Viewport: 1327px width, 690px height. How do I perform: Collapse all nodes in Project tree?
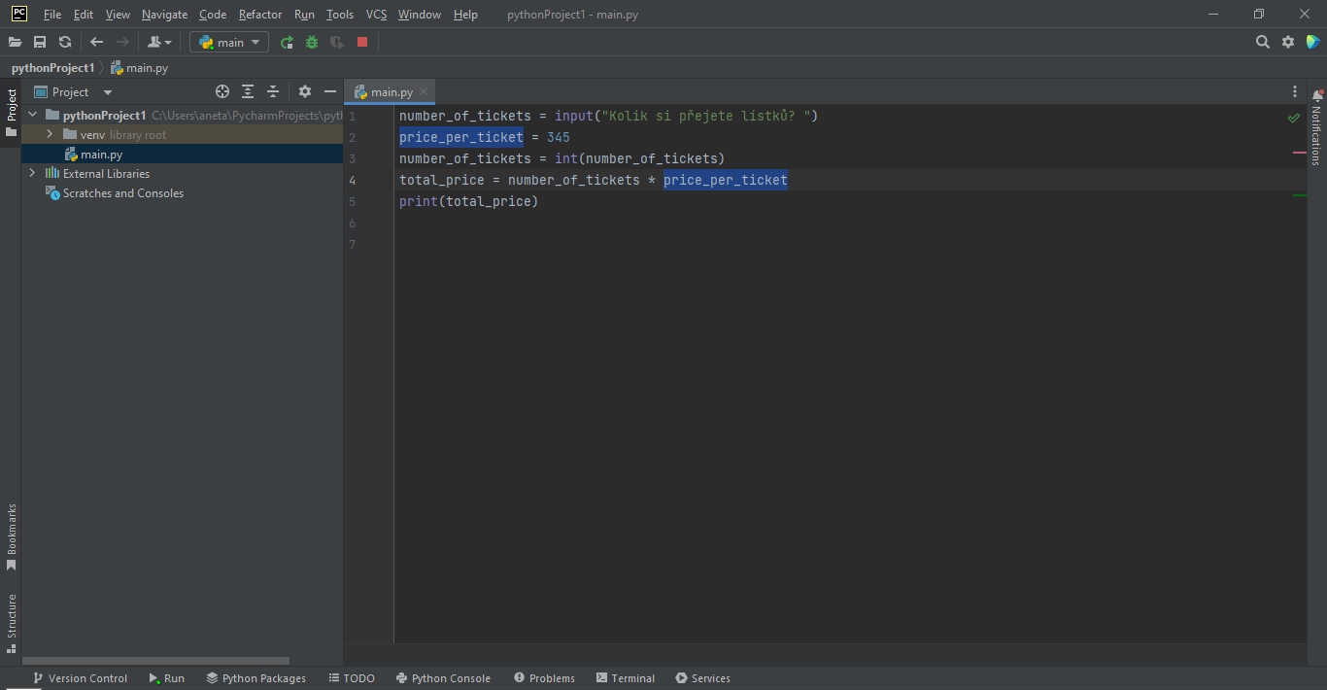pyautogui.click(x=272, y=90)
